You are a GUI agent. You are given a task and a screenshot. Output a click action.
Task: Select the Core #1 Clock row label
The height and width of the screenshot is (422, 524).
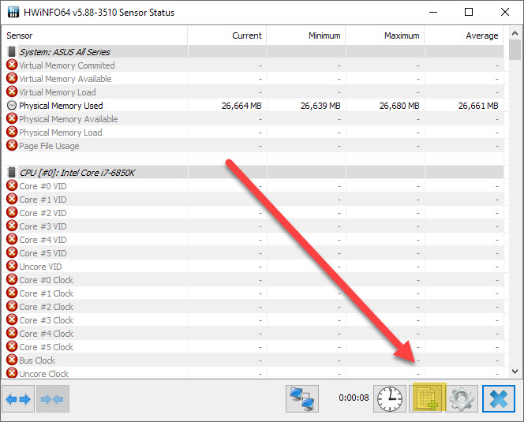(x=46, y=293)
